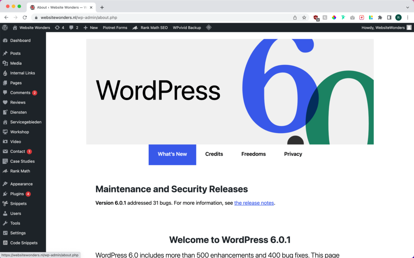Toggle Chrome's side panel icon

[x=389, y=17]
